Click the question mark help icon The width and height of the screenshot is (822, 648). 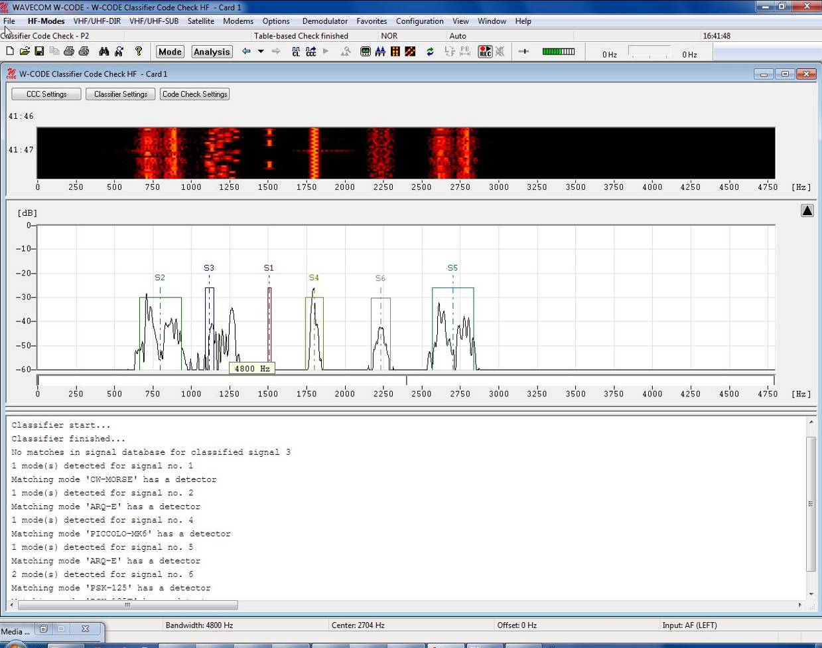pyautogui.click(x=139, y=52)
